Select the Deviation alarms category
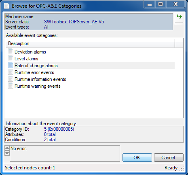The image size is (188, 175). click(x=30, y=52)
